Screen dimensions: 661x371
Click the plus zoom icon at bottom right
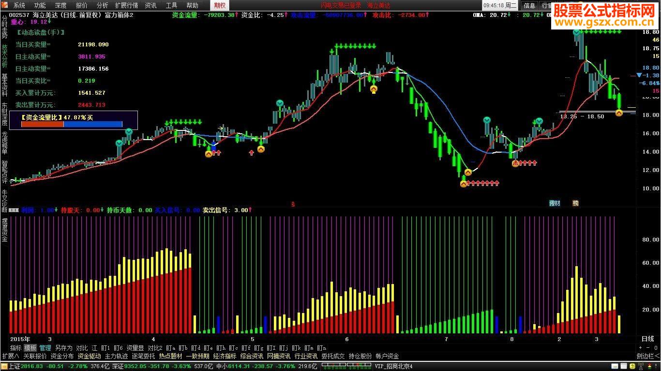tap(641, 348)
